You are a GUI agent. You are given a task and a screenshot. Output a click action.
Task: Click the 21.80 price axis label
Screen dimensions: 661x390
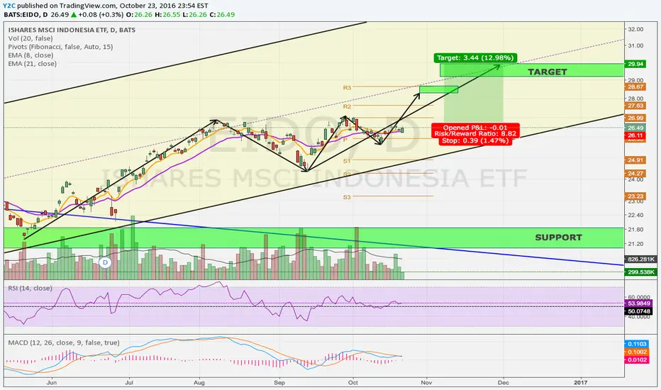click(x=635, y=229)
